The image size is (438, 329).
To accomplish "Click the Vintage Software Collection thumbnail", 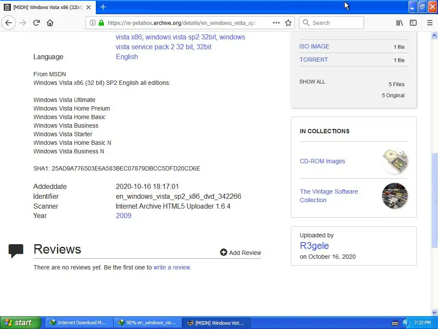I will [x=395, y=196].
